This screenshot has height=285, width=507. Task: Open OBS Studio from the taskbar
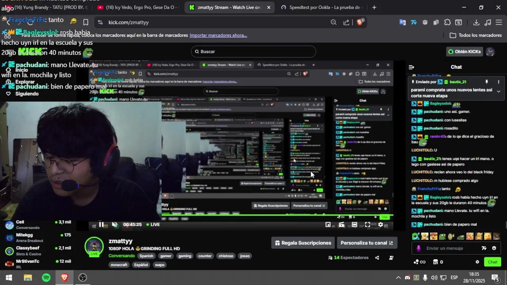(x=82, y=277)
